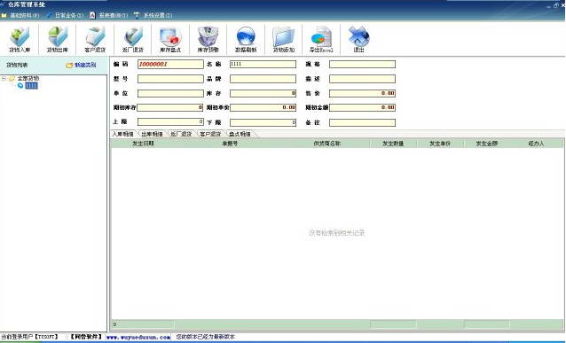566x343 pixels.
Task: Click the 编码 field showing 10000001
Action: pos(170,64)
